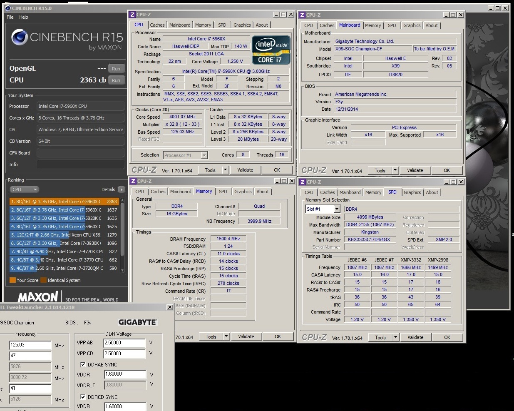
Task: Click Tools button in CPU-Z SPD window
Action: (380, 337)
